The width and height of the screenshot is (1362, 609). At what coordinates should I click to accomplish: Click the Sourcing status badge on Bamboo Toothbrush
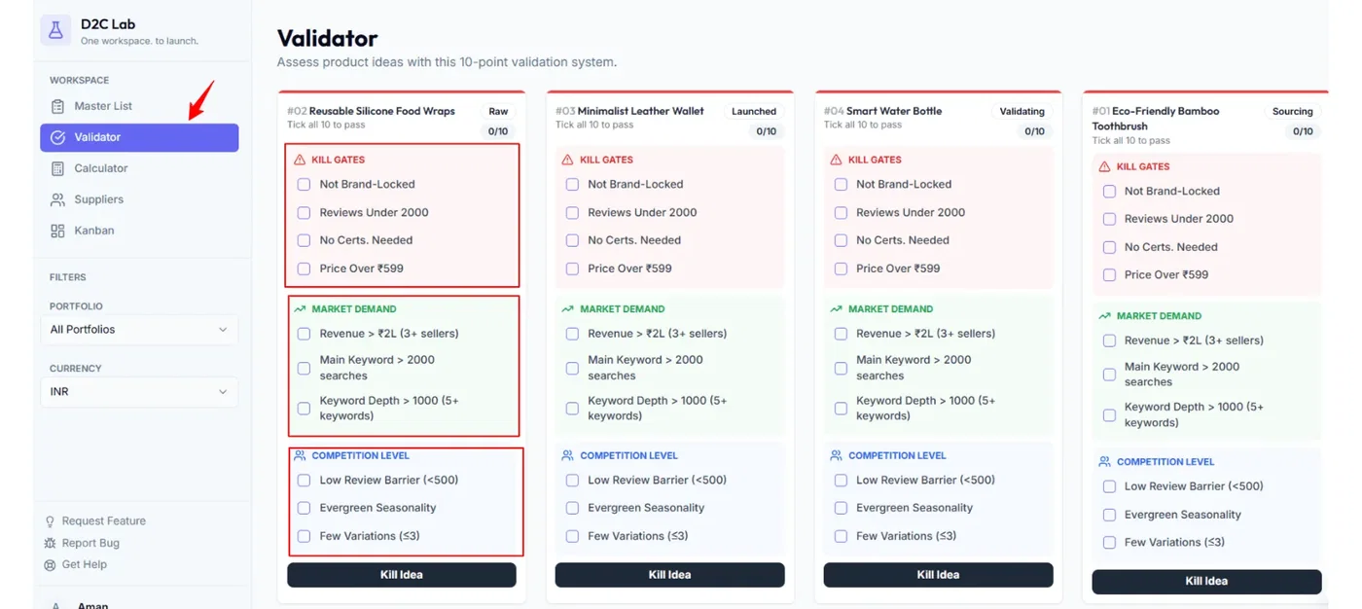click(x=1292, y=112)
